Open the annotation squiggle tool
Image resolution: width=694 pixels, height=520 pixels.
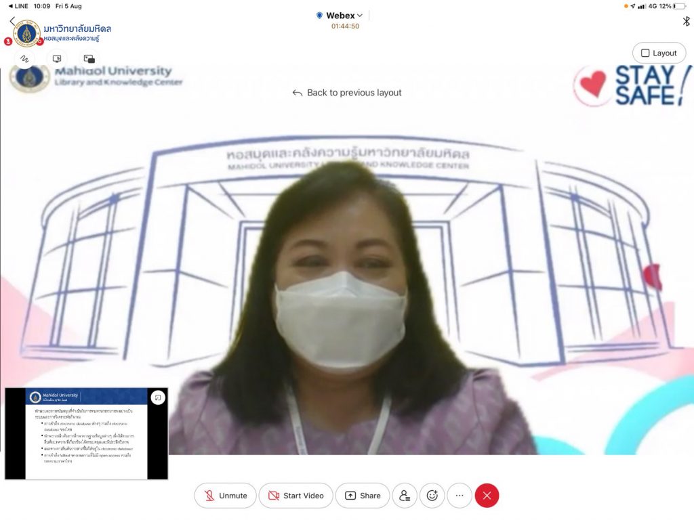click(x=25, y=59)
